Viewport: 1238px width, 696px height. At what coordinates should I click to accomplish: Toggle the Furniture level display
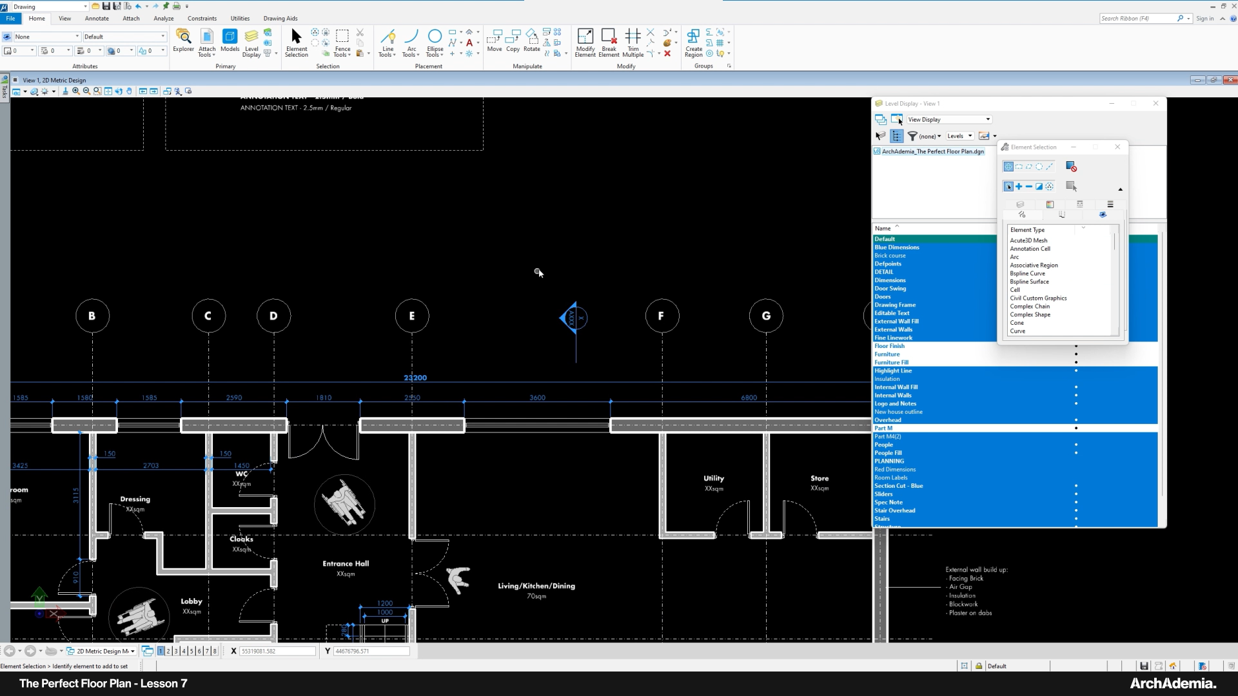[887, 354]
